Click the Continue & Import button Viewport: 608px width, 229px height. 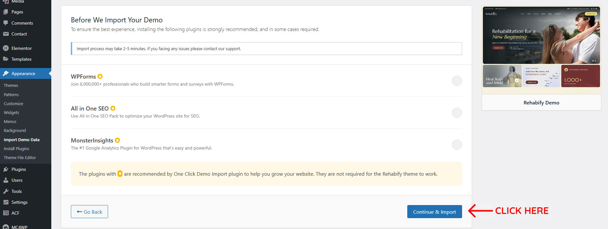pos(435,212)
